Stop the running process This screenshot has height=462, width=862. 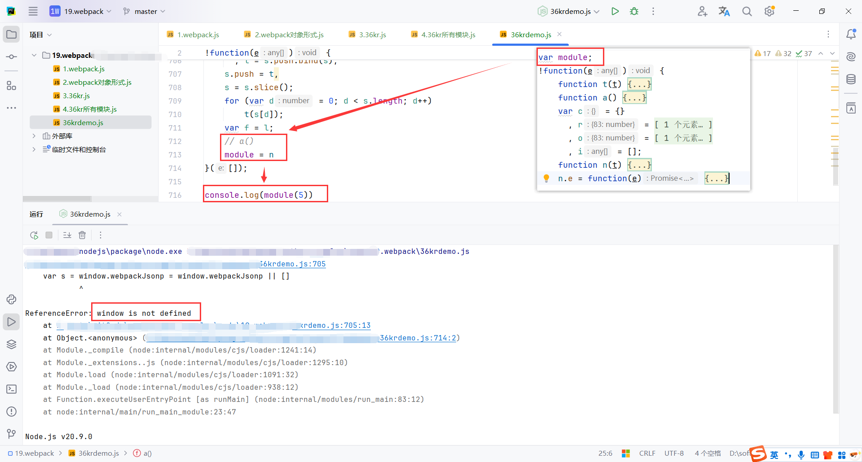click(x=48, y=235)
